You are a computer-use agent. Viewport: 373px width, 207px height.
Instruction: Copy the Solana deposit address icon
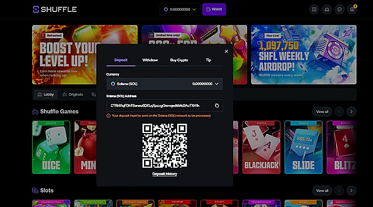point(217,106)
